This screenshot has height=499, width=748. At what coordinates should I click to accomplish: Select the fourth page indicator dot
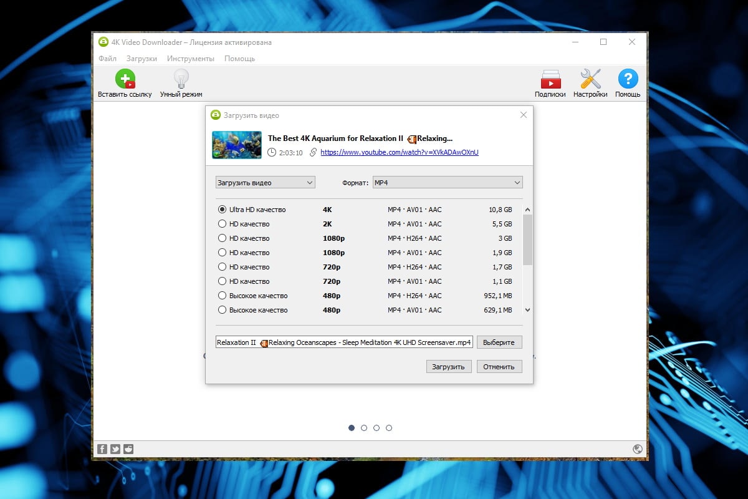389,428
